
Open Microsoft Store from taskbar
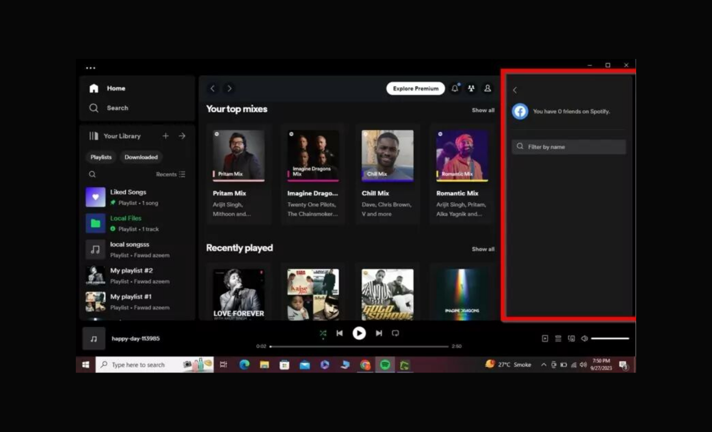point(284,365)
